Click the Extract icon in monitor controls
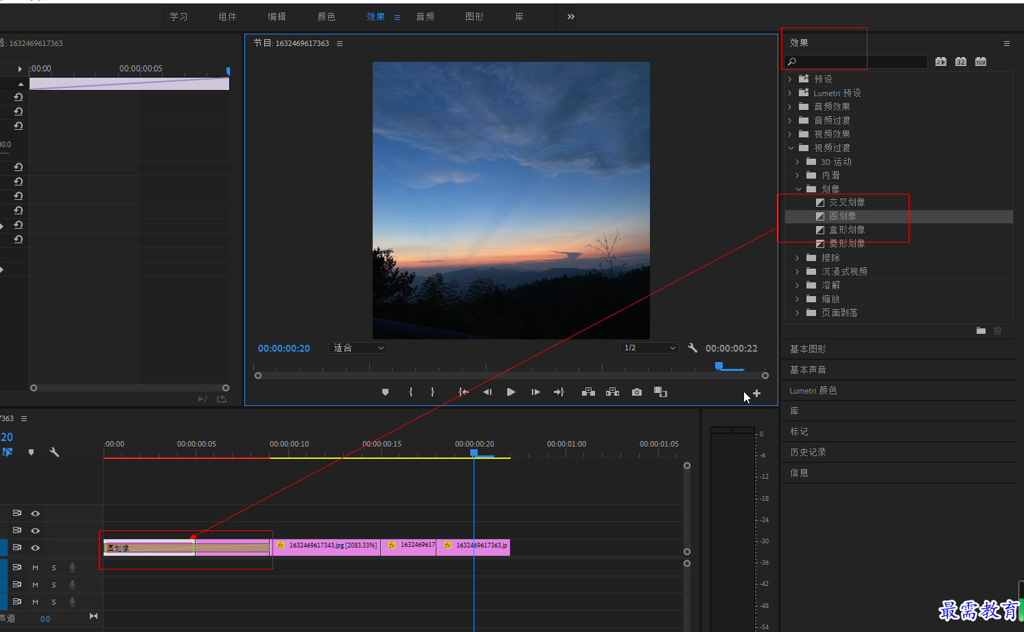This screenshot has height=632, width=1024. tap(612, 392)
